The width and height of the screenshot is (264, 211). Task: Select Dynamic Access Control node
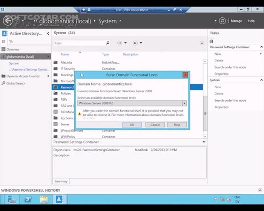coord(23,76)
